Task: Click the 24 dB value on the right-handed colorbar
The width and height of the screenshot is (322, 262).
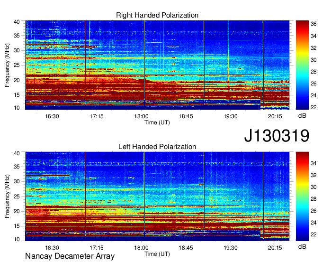Action: (313, 95)
